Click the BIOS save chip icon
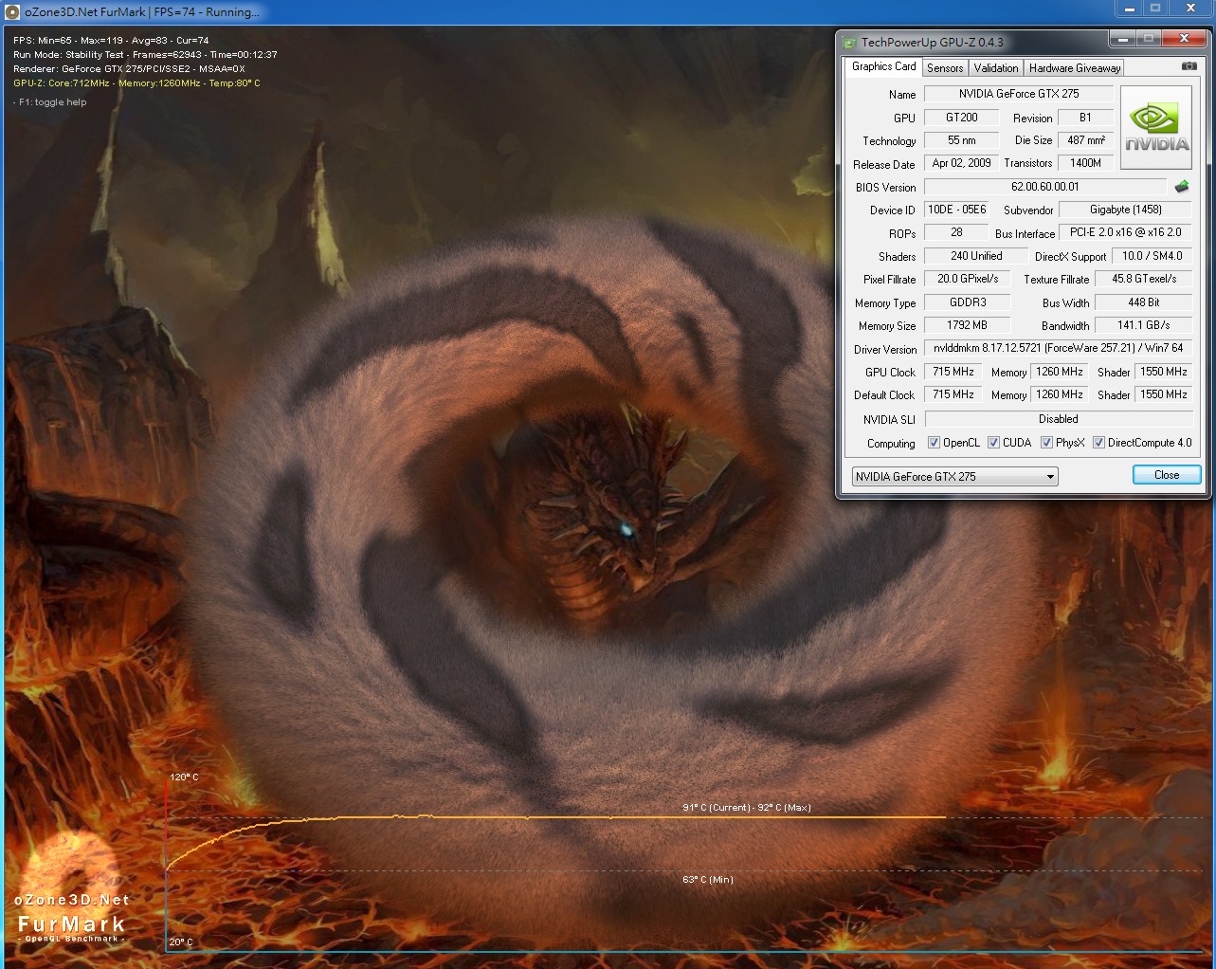Image resolution: width=1216 pixels, height=969 pixels. click(x=1182, y=187)
